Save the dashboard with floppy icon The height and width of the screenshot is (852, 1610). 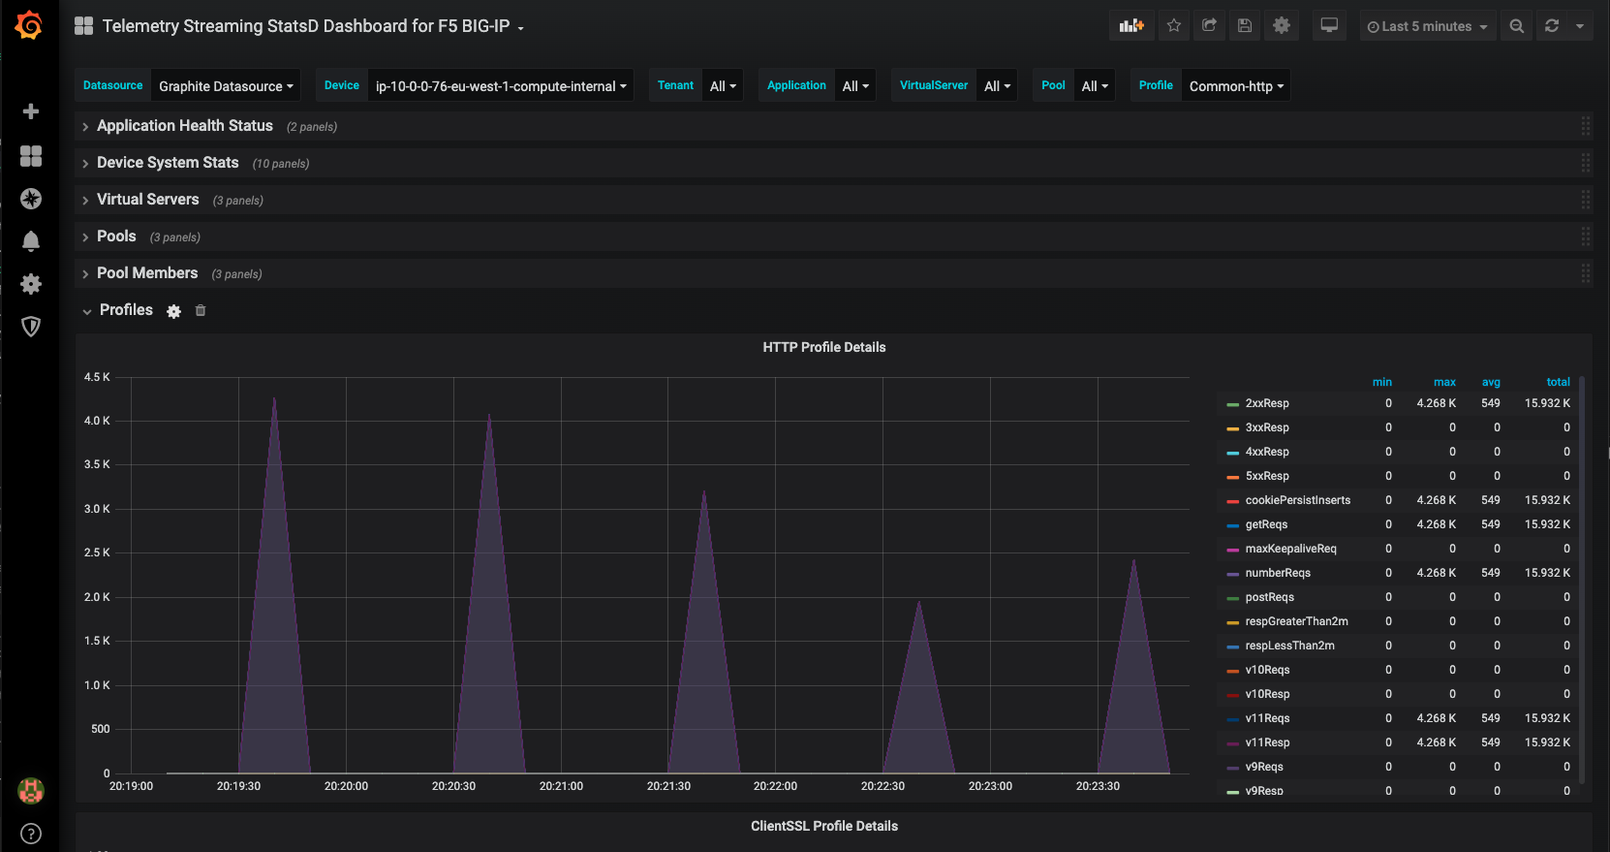1245,26
